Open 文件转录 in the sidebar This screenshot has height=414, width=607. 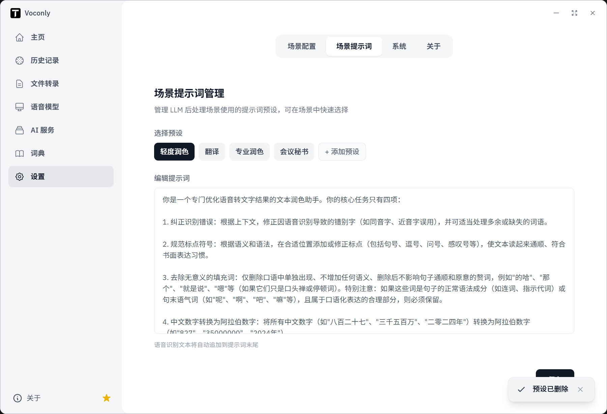tap(61, 84)
